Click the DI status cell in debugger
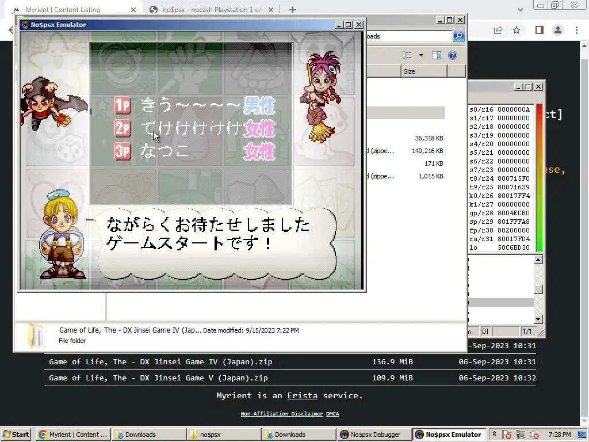The image size is (589, 442). [485, 331]
